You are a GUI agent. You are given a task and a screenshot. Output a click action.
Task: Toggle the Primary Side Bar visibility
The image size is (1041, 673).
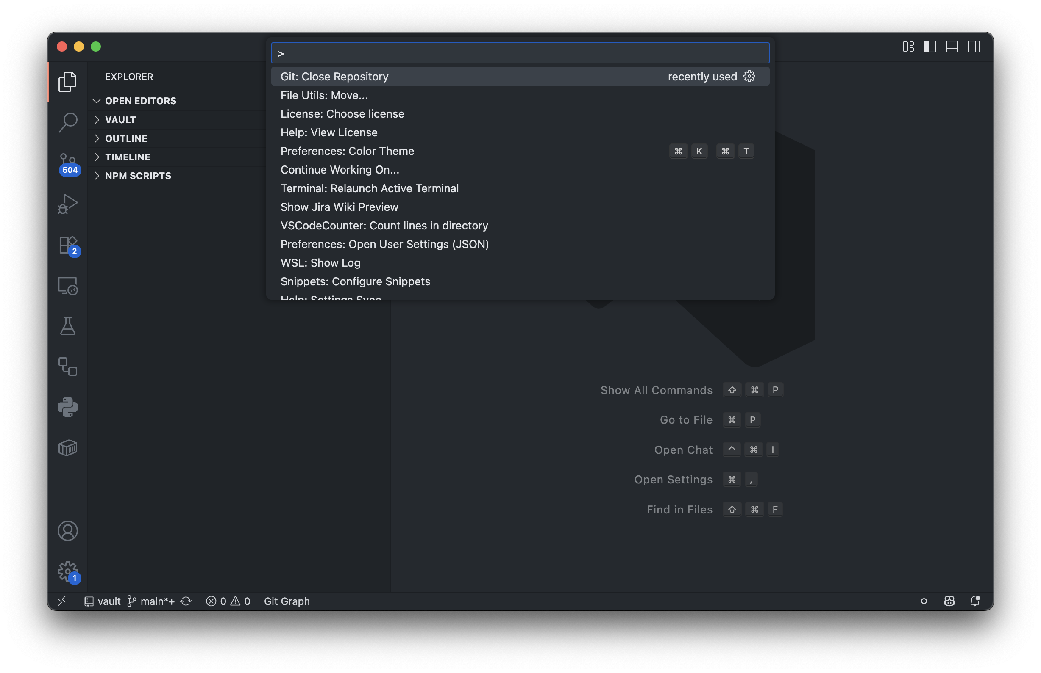[930, 47]
